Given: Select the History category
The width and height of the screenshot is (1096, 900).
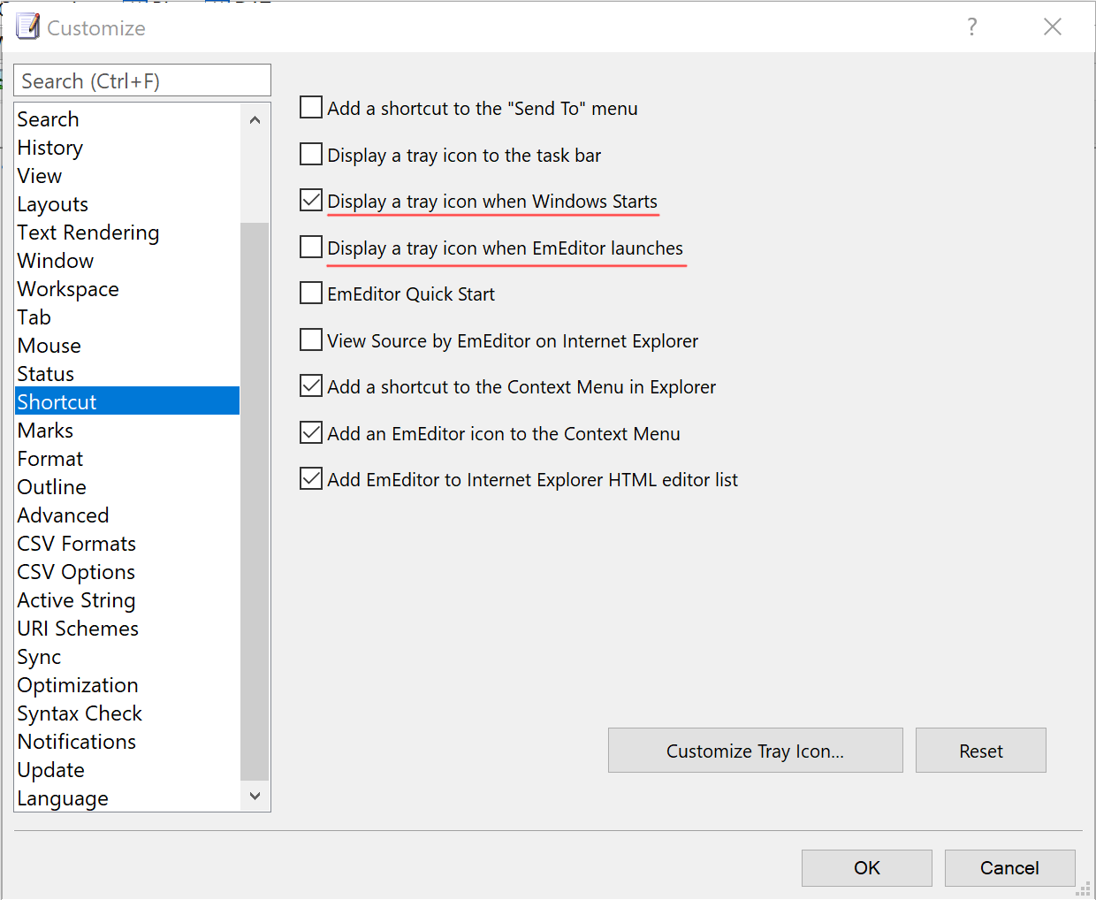Looking at the screenshot, I should click(x=127, y=148).
